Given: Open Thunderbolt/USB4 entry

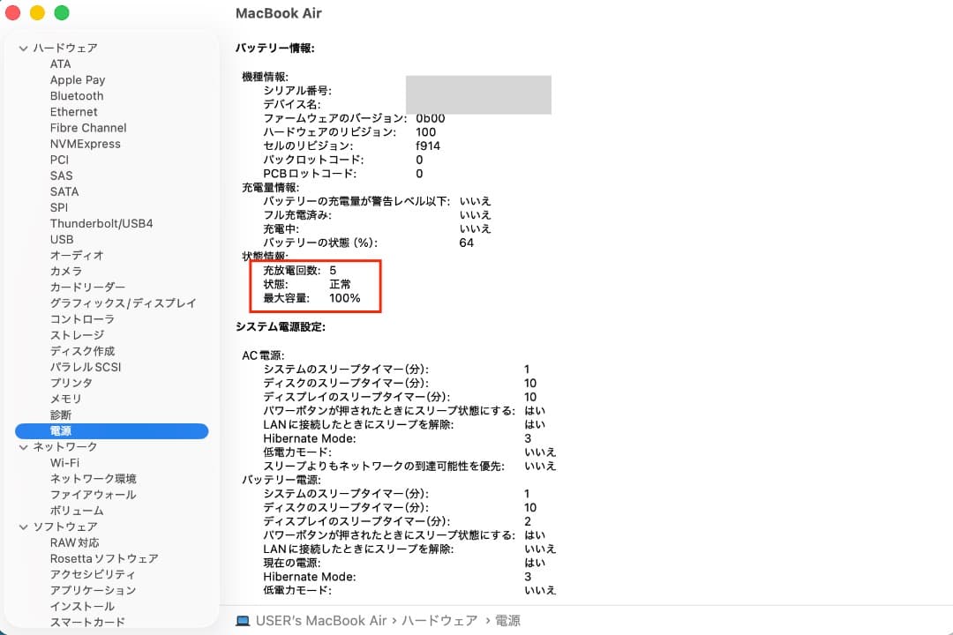Looking at the screenshot, I should point(101,224).
